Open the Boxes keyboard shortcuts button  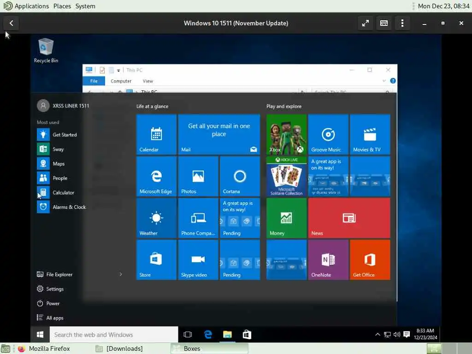click(x=384, y=23)
